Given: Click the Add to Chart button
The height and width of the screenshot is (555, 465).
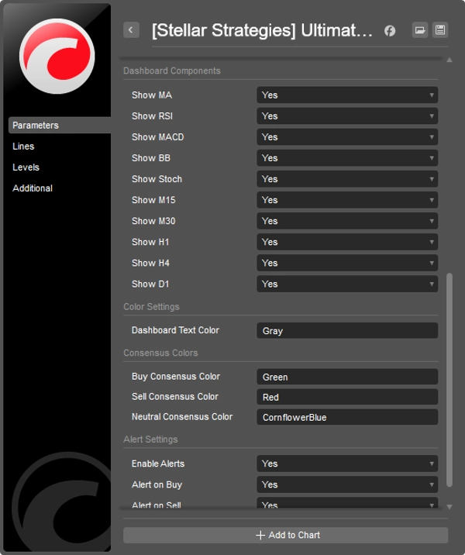Looking at the screenshot, I should click(285, 535).
